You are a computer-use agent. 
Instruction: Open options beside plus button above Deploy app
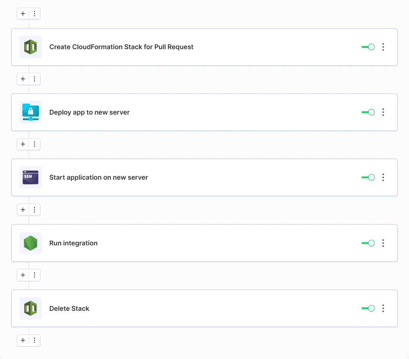34,79
